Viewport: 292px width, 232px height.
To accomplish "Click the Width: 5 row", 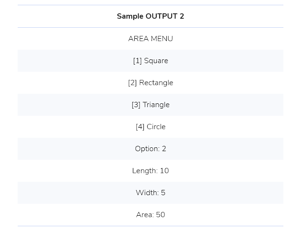I will pos(151,193).
